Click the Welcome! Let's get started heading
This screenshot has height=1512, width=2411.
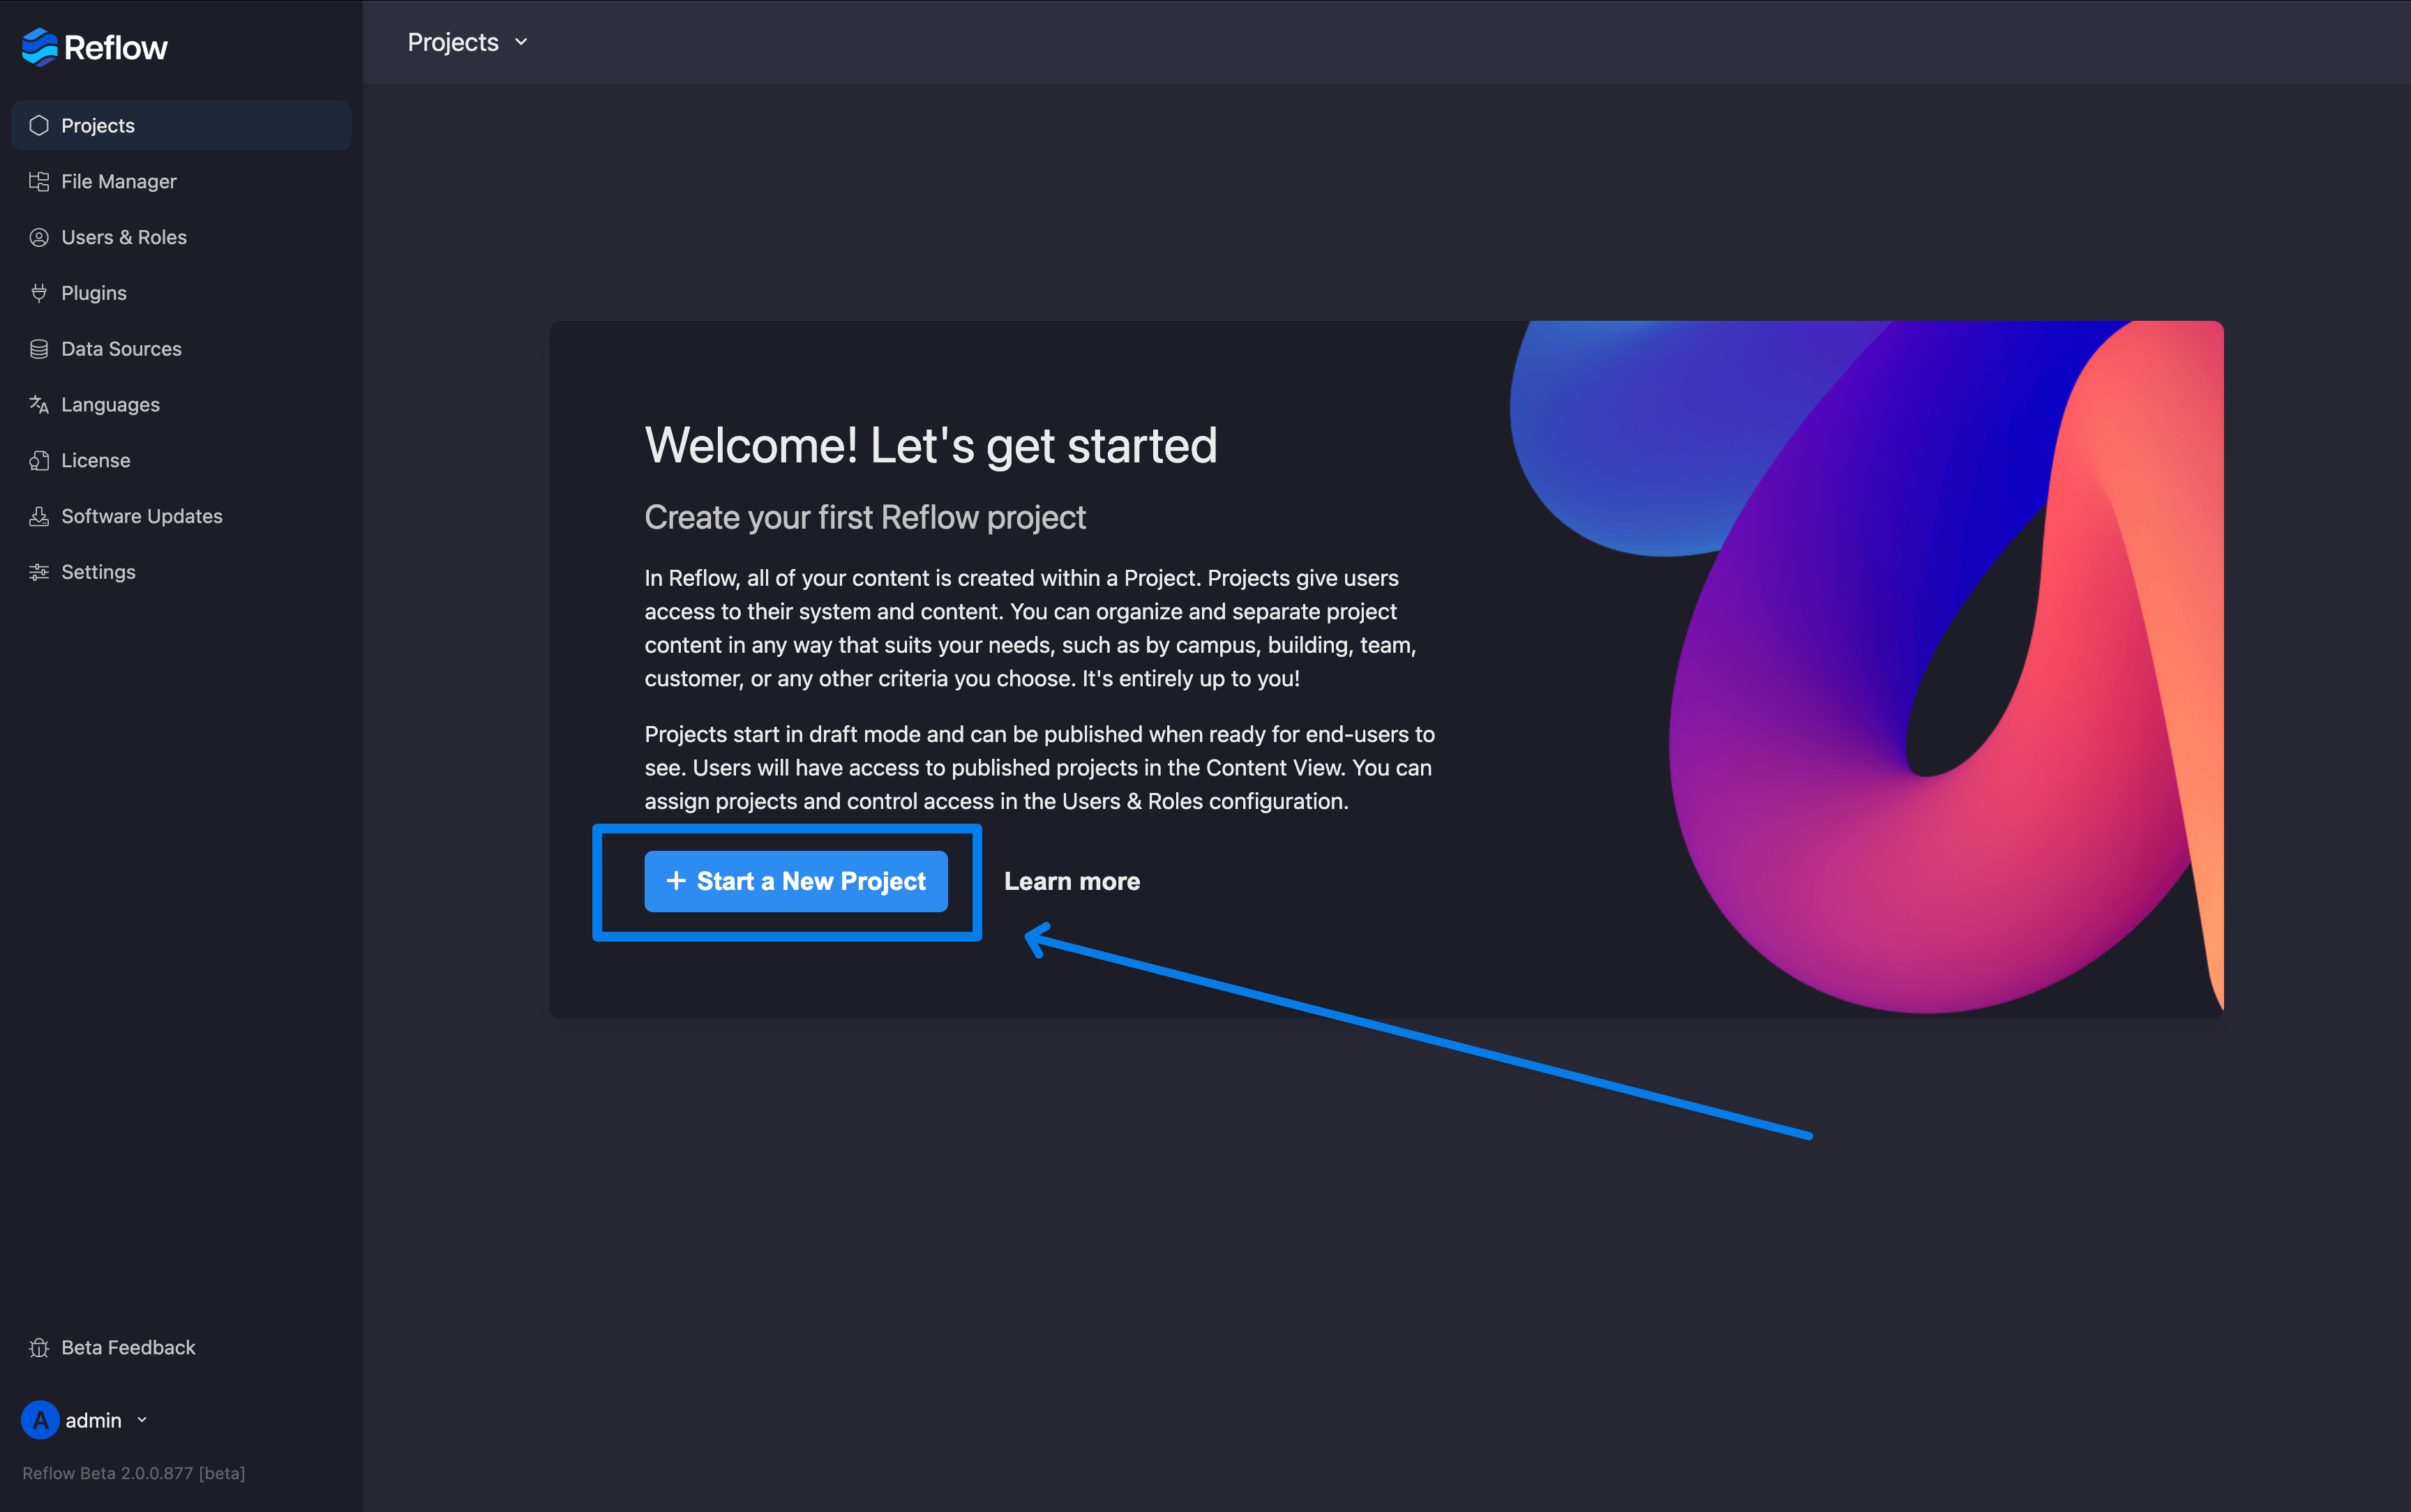click(x=931, y=445)
